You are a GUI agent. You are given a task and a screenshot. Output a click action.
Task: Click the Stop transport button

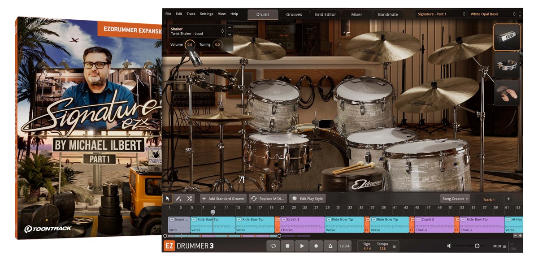(287, 246)
